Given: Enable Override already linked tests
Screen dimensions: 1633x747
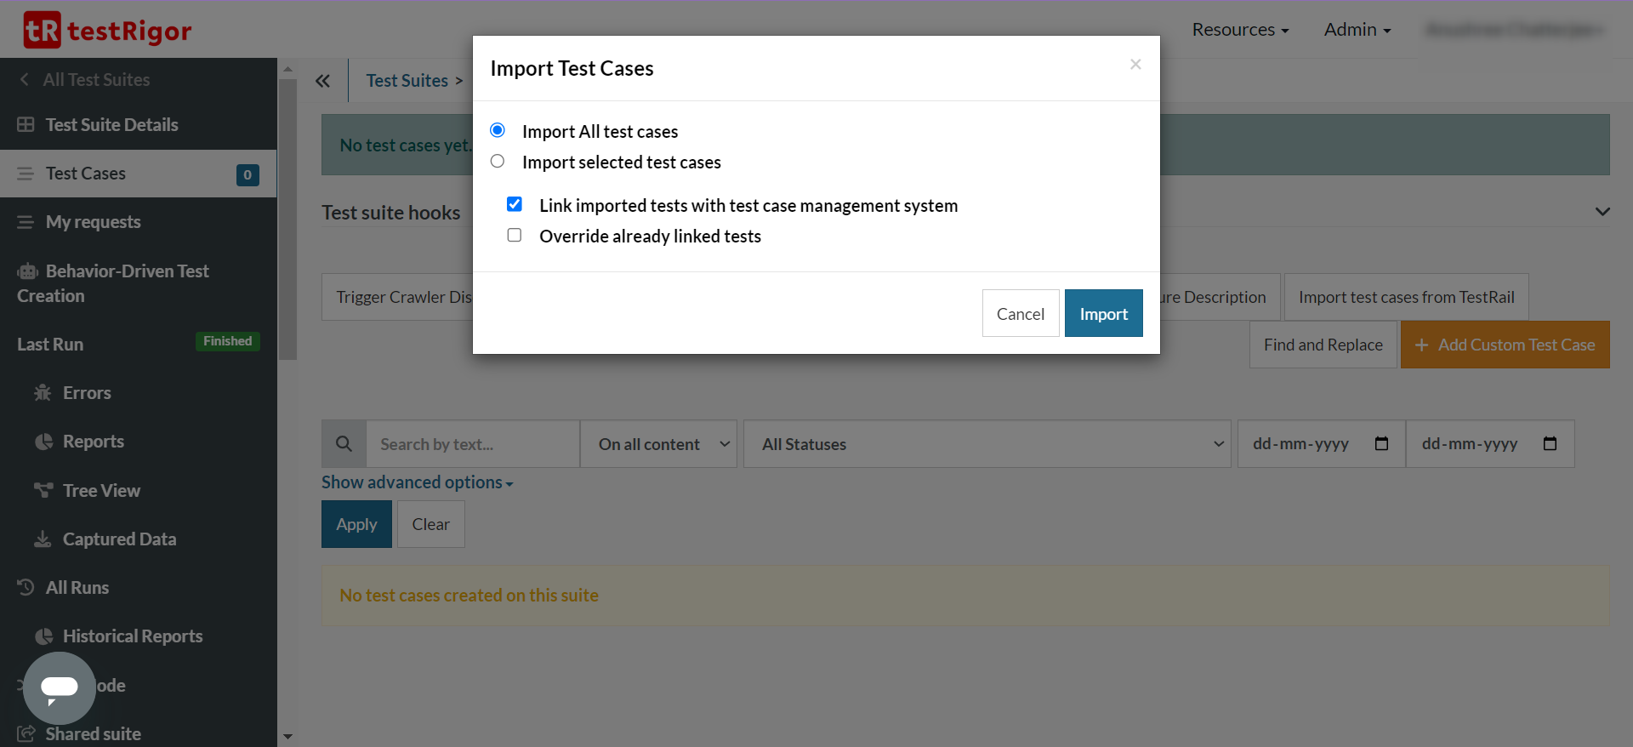Looking at the screenshot, I should tap(515, 235).
